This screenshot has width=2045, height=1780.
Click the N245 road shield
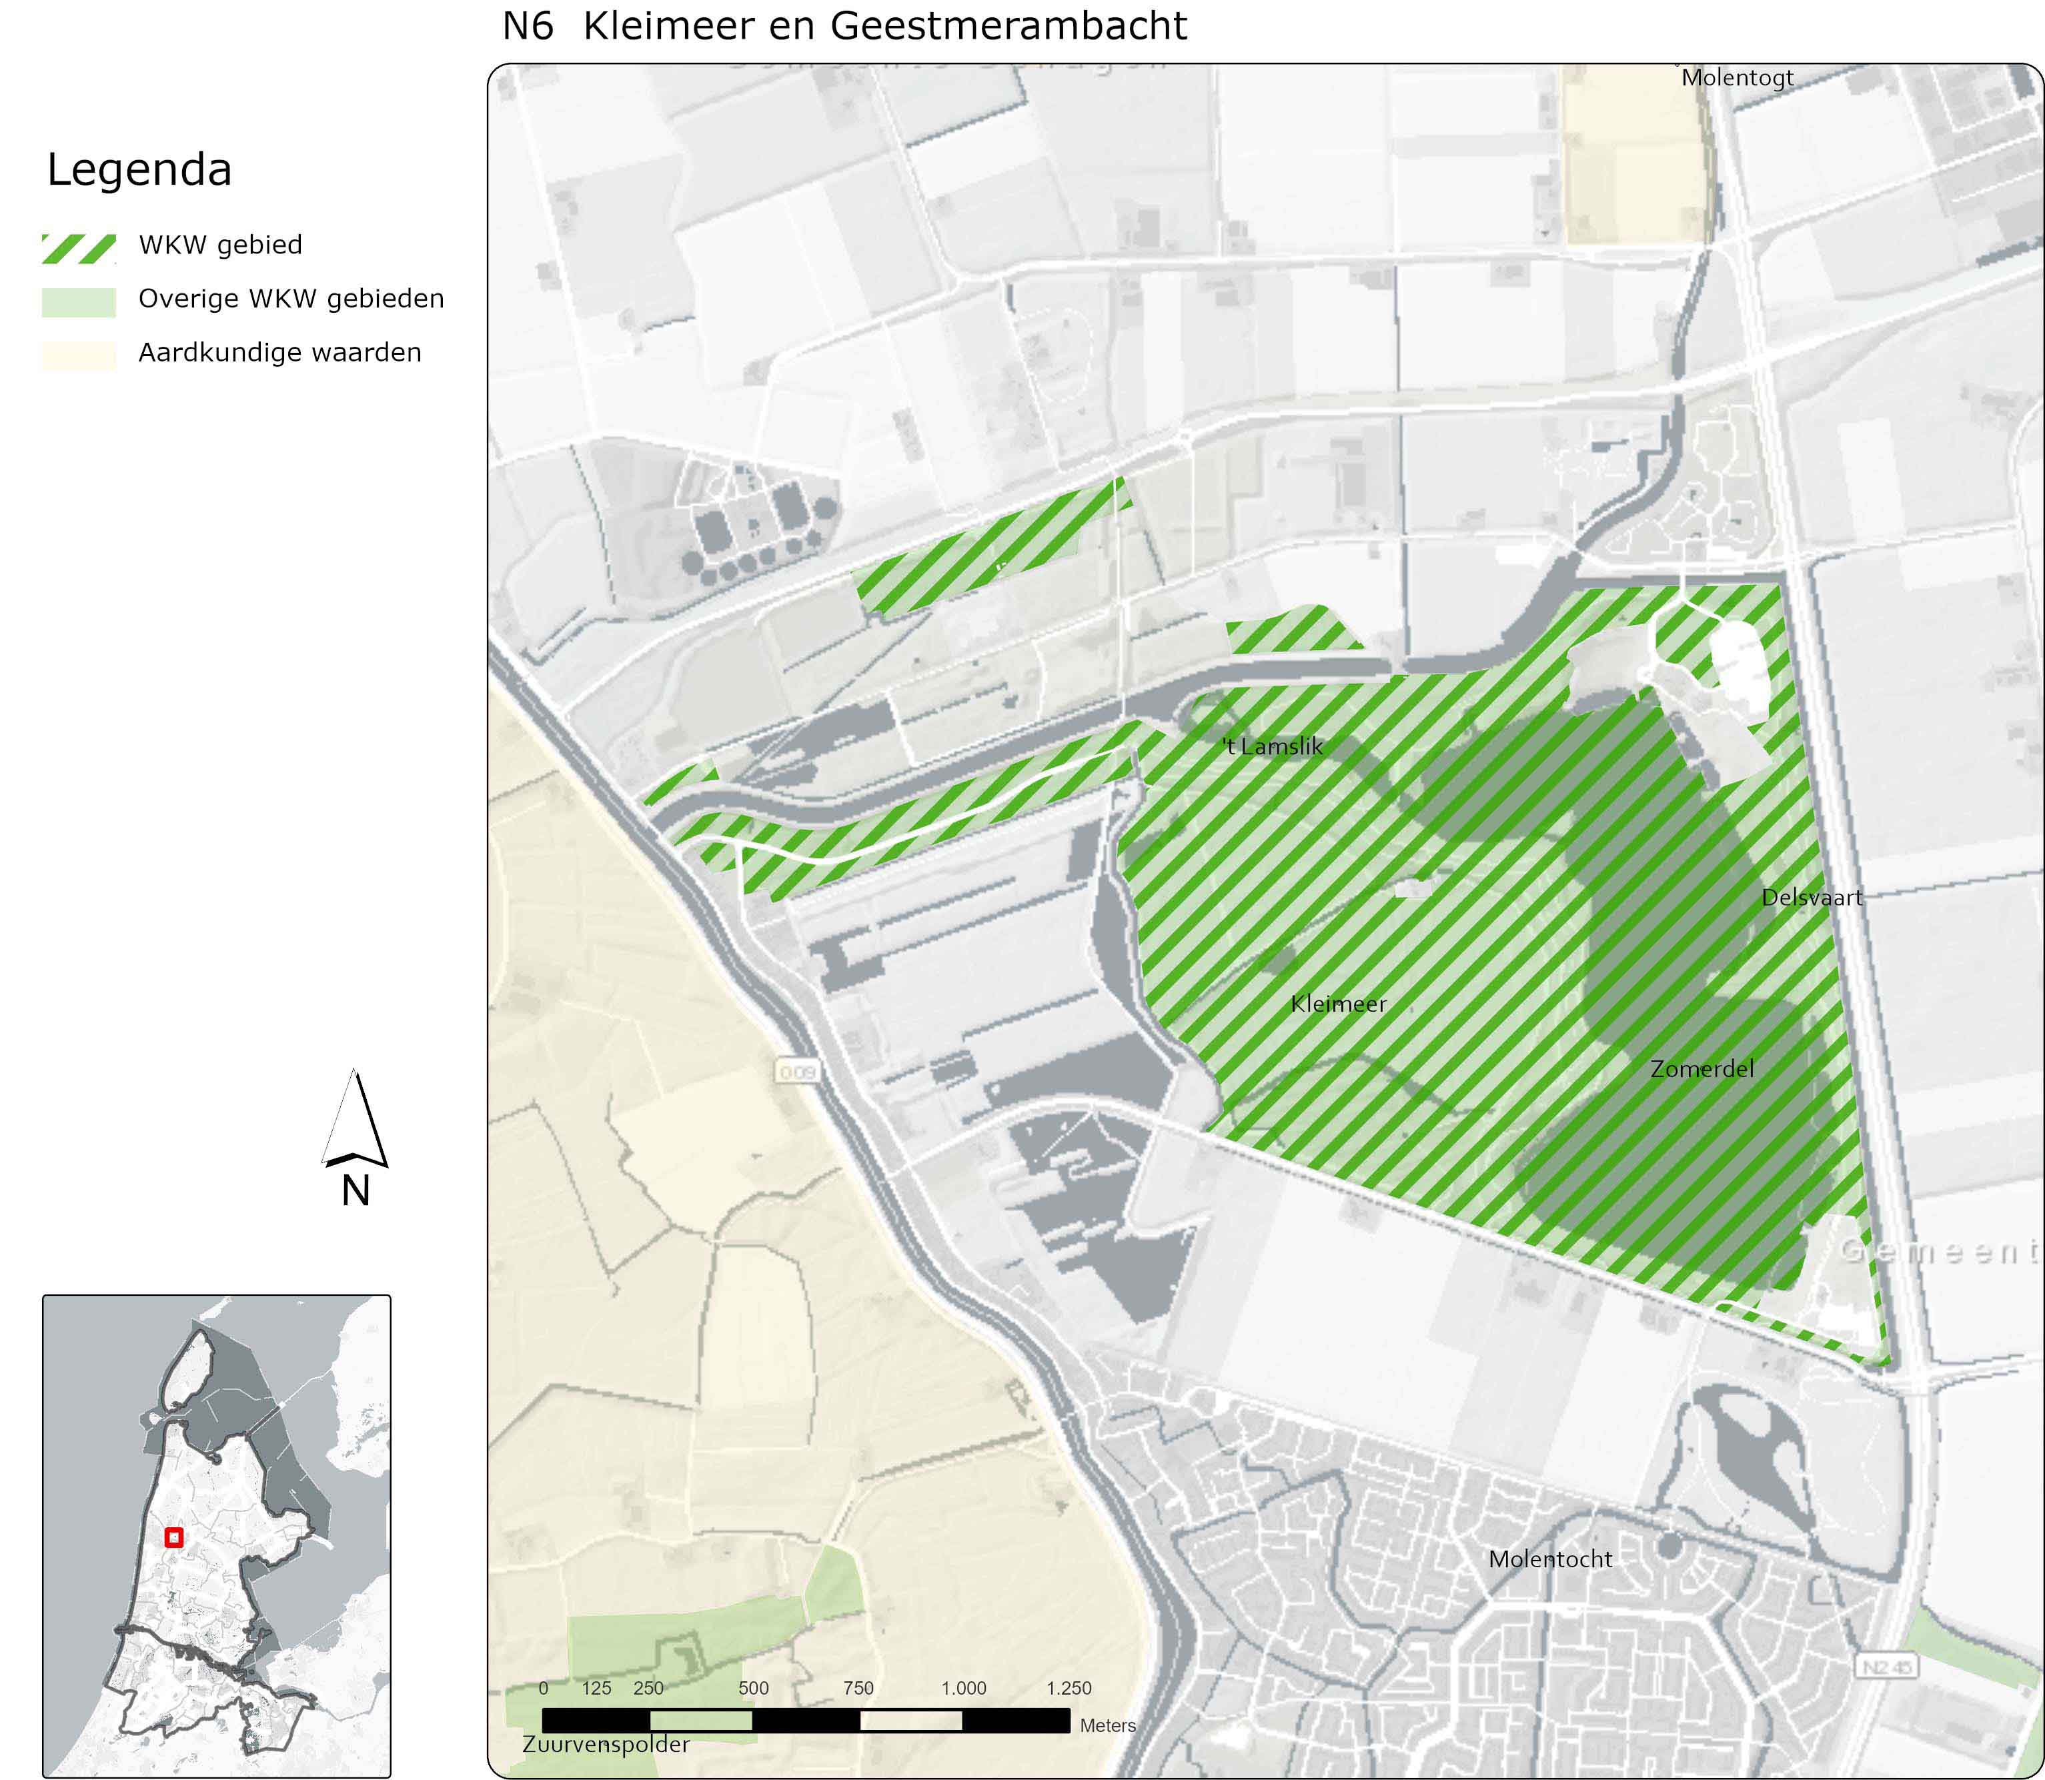coord(1886,1667)
